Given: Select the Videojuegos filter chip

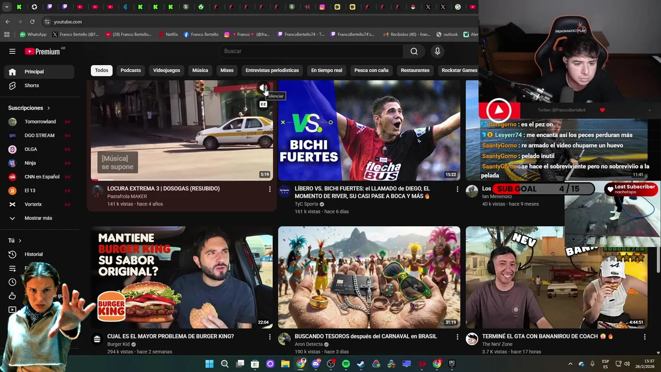Looking at the screenshot, I should 166,70.
